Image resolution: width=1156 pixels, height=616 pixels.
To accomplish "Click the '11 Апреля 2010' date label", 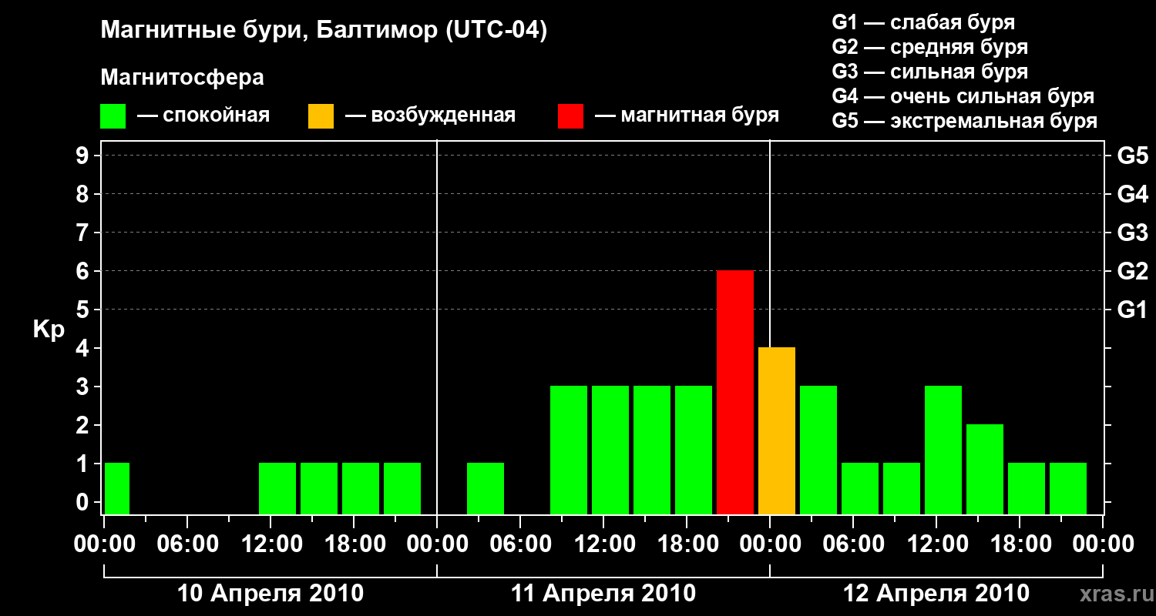I will tap(603, 594).
